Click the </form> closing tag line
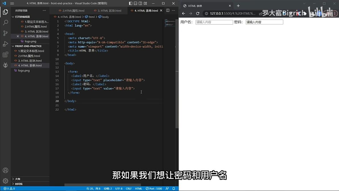Image resolution: width=339 pixels, height=191 pixels. [x=74, y=93]
